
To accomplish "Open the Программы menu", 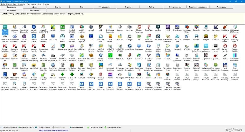I will pyautogui.click(x=31, y=4).
